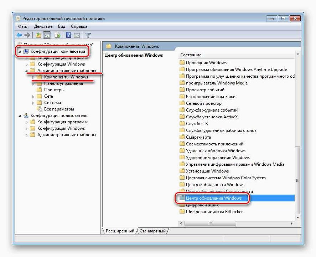Click the Все параметры icon in tree
This screenshot has width=316, height=257.
point(39,109)
